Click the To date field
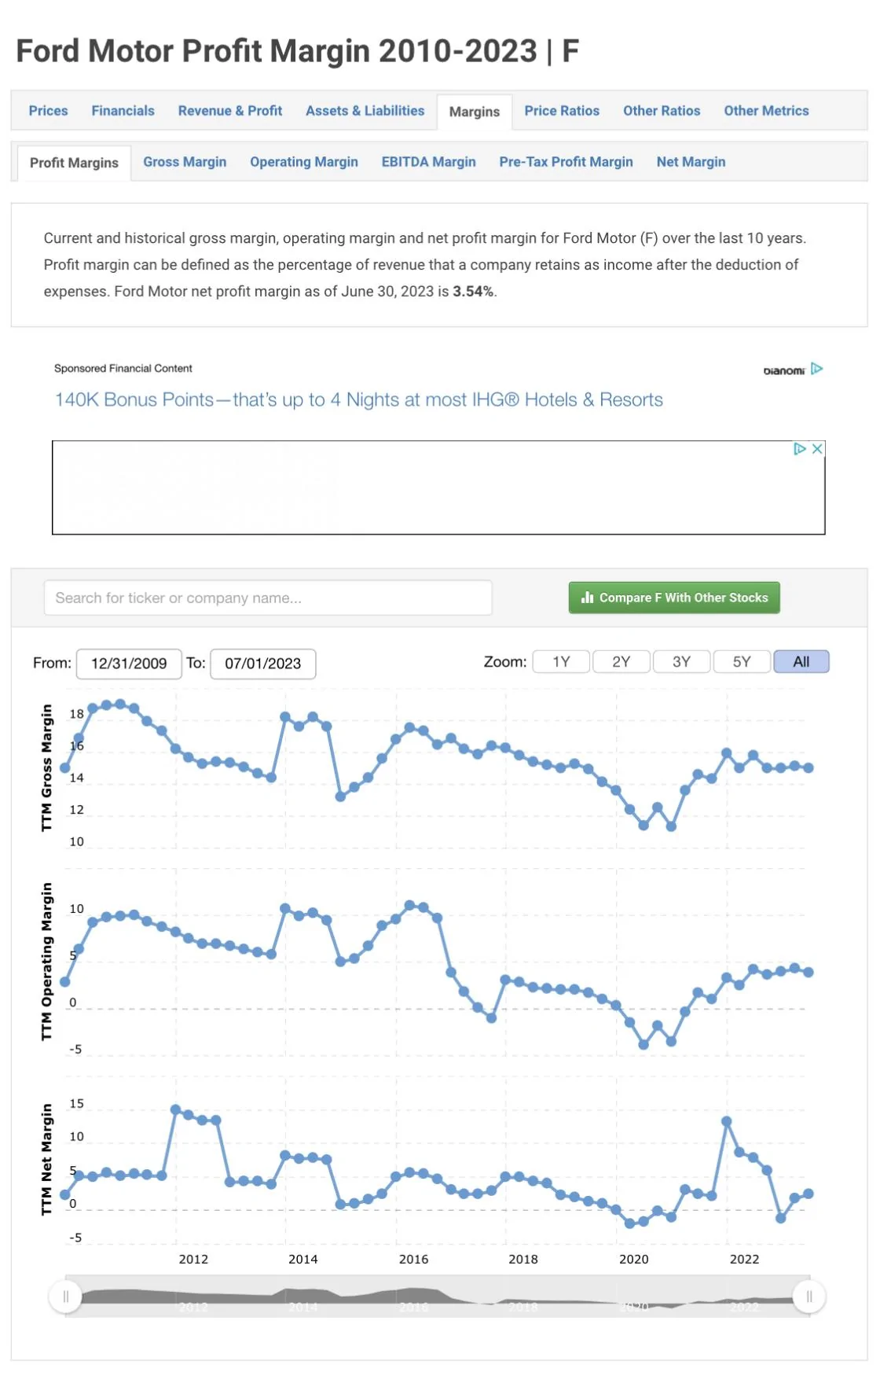This screenshot has height=1376, width=880. (x=263, y=664)
